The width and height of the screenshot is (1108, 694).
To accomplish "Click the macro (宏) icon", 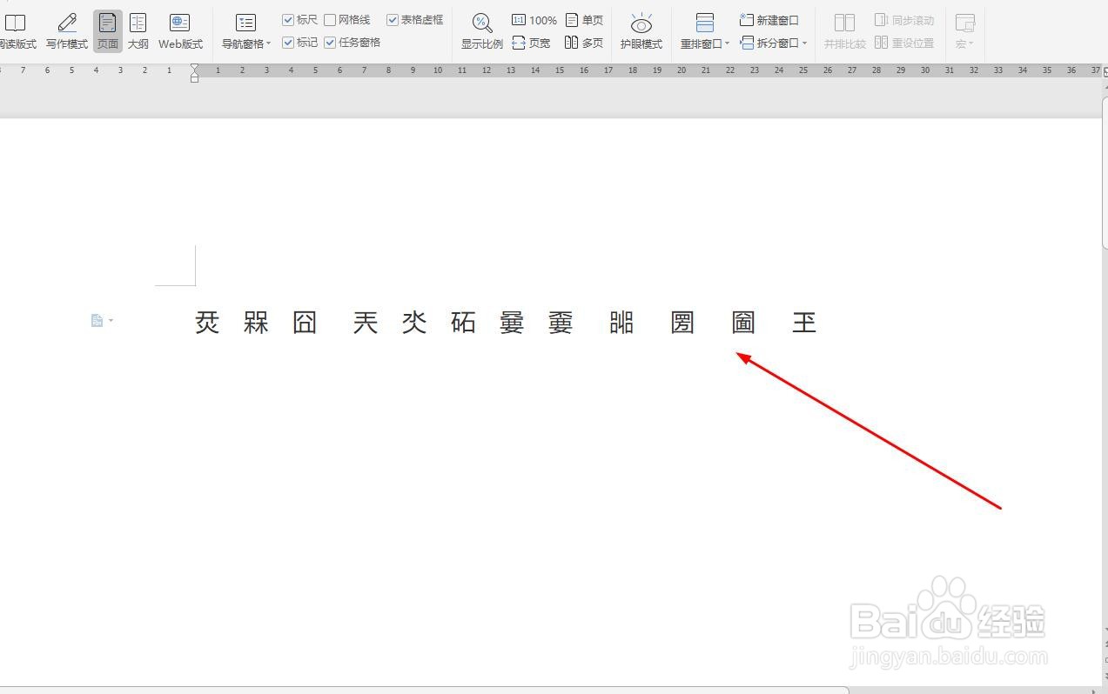I will (x=964, y=23).
